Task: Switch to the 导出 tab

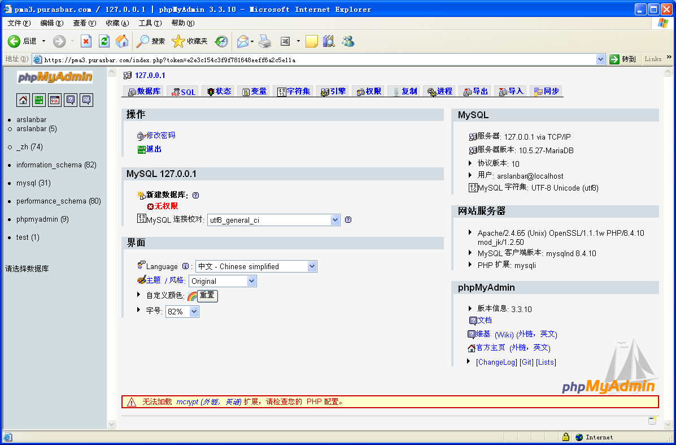Action: pos(475,91)
